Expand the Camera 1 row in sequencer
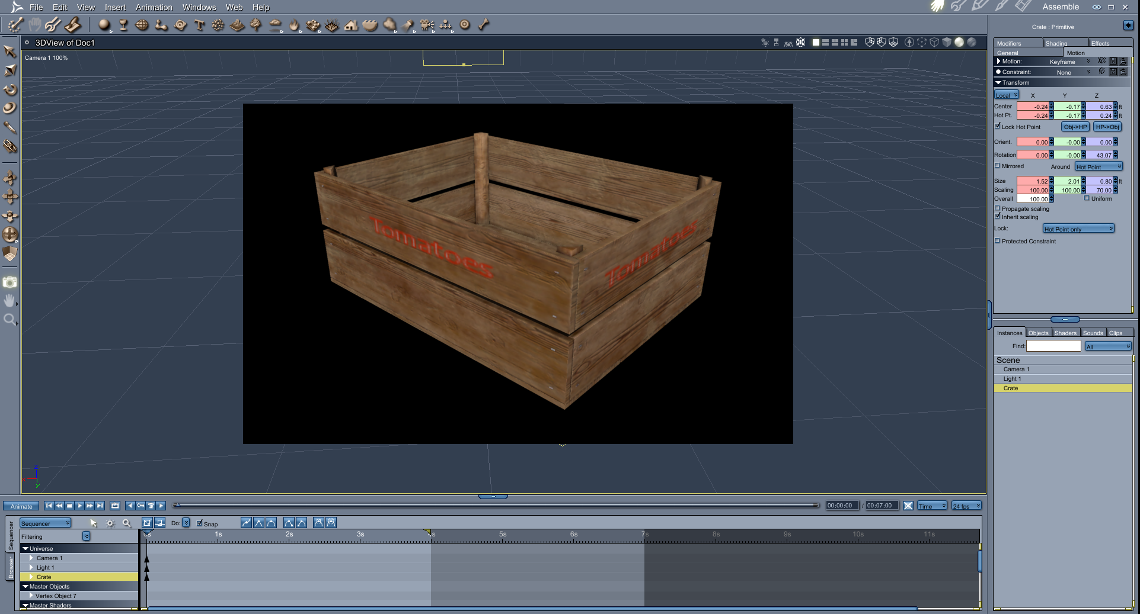 click(x=31, y=558)
